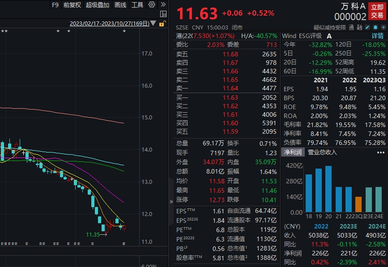This screenshot has width=388, height=267.
Task: Click the 立即交易 trade button
Action: point(375,10)
